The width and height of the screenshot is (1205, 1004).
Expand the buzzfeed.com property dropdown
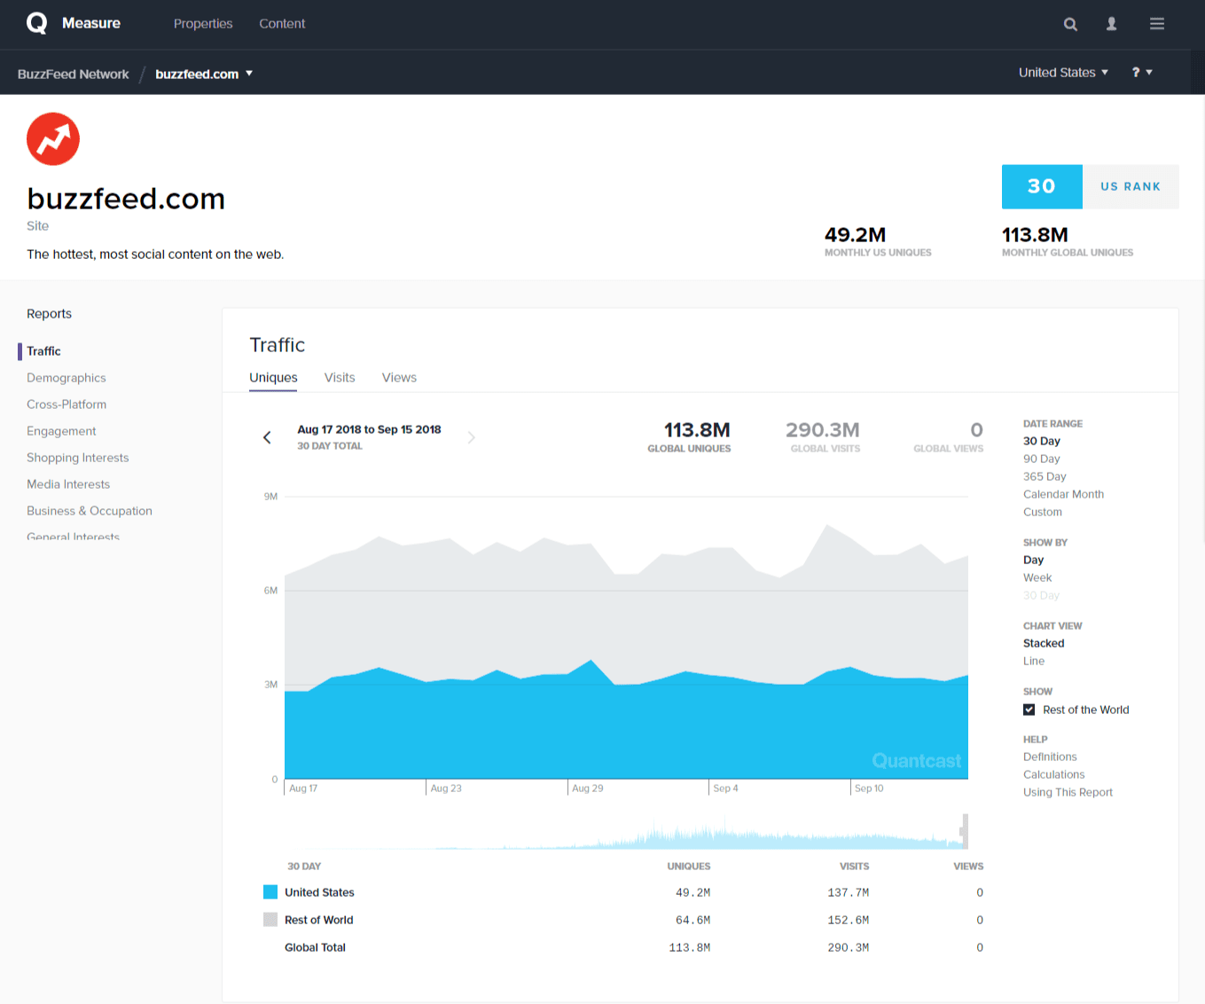tap(204, 74)
